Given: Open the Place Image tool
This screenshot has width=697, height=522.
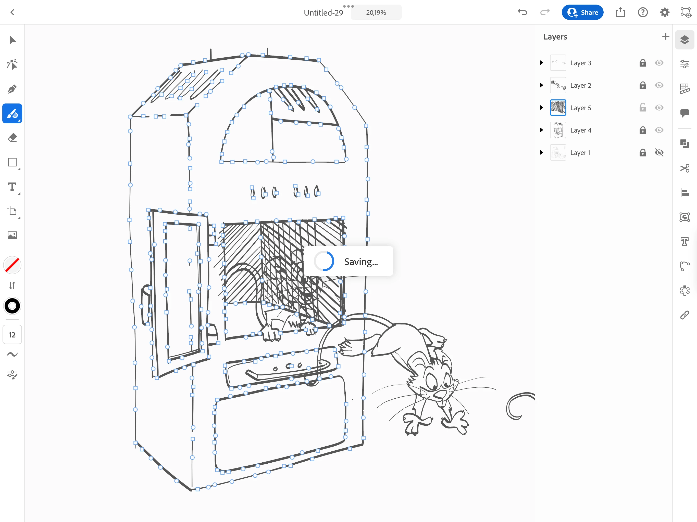Looking at the screenshot, I should [12, 235].
